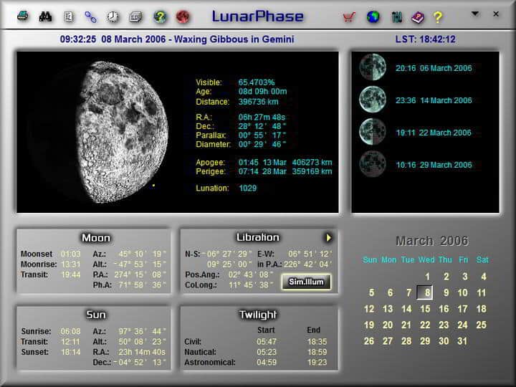Viewport: 516px width, 387px height.
Task: Click the Sim.Illum button
Action: (306, 282)
